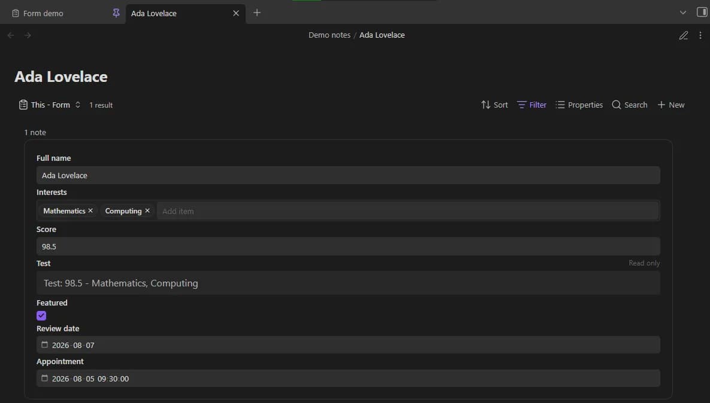Open the Appointment calendar picker icon
Image resolution: width=710 pixels, height=403 pixels.
click(x=44, y=378)
